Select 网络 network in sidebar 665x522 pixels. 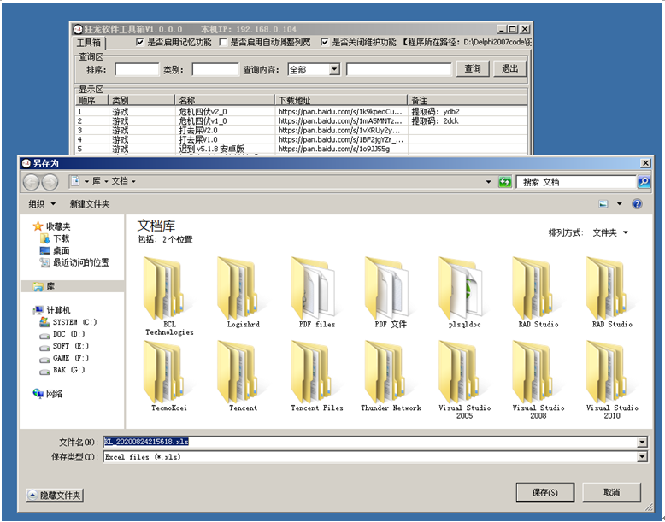click(x=48, y=394)
